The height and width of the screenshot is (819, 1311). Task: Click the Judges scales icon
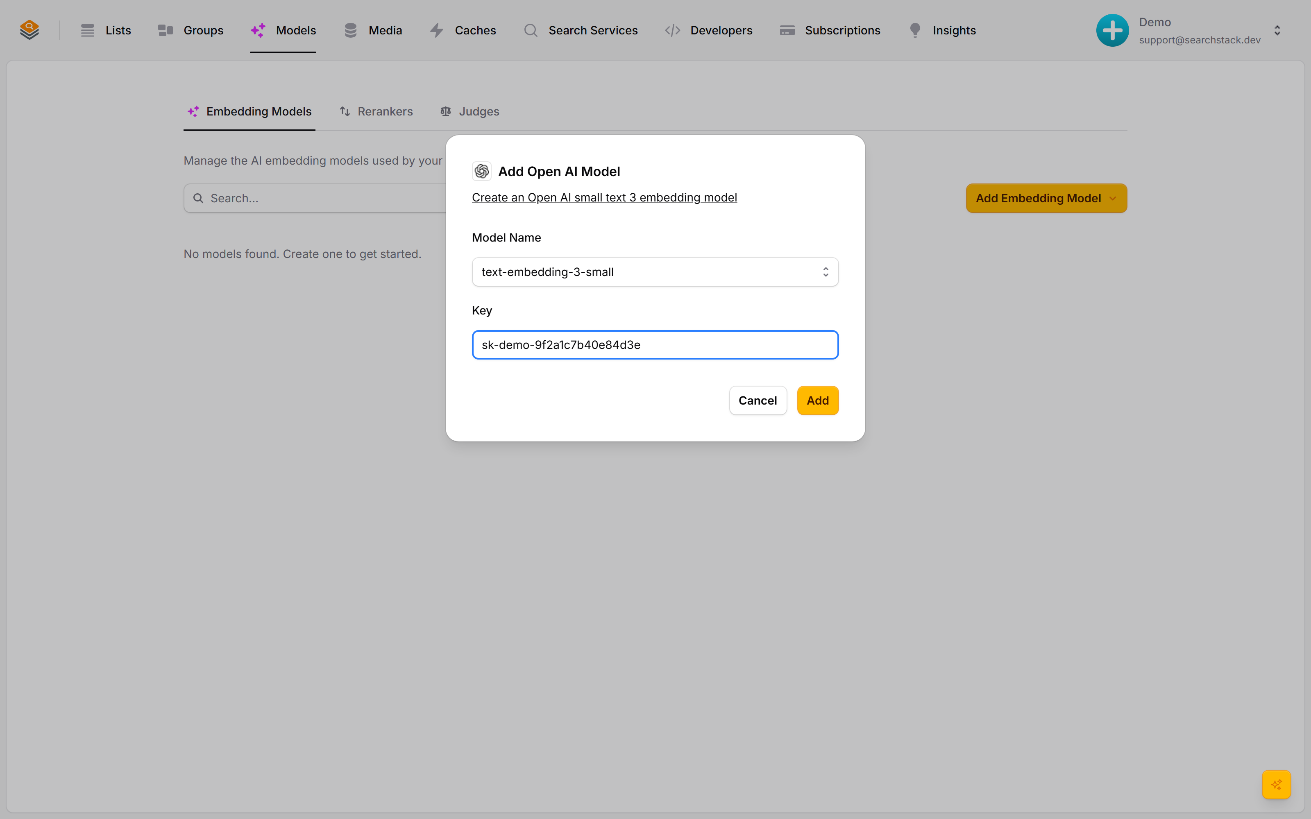[x=446, y=111]
